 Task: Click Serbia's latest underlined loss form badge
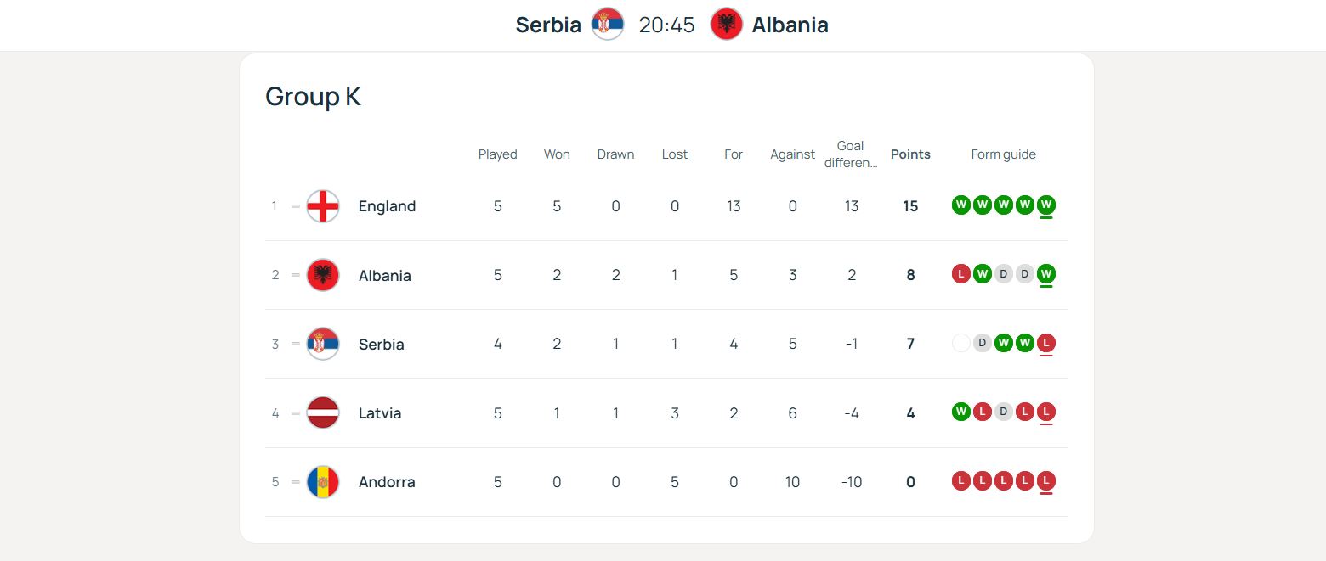pos(1046,343)
